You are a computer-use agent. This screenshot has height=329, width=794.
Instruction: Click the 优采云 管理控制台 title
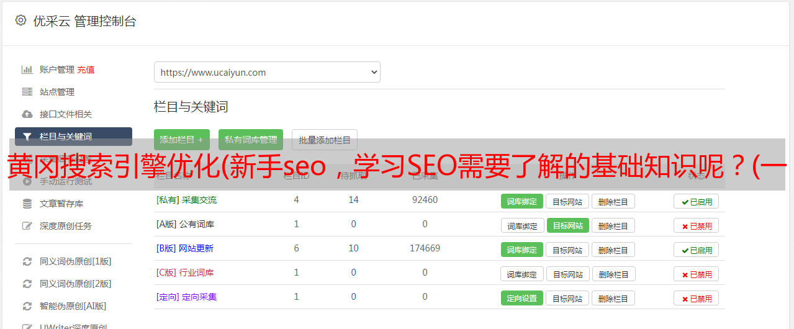pos(84,21)
